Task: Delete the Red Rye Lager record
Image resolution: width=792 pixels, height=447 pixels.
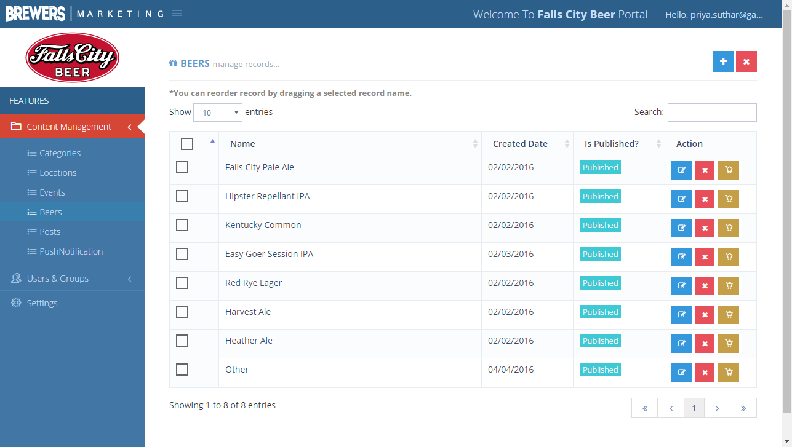Action: point(705,286)
